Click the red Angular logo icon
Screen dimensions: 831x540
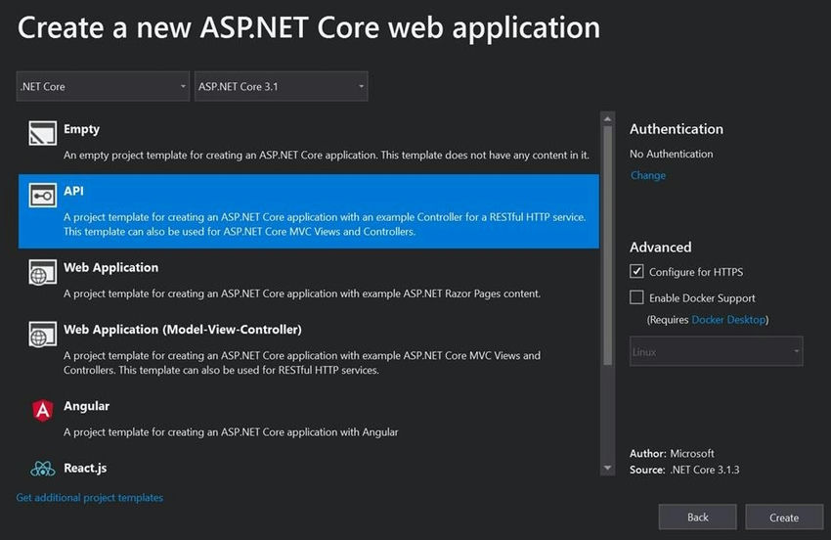[42, 410]
